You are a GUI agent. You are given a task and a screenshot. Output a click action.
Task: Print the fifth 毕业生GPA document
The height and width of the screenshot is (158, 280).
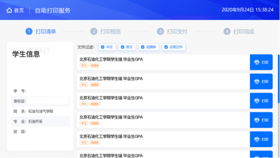point(261,140)
